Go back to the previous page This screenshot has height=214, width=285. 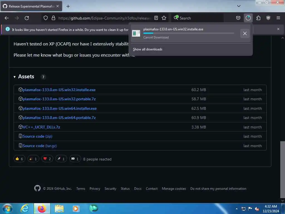(x=7, y=18)
